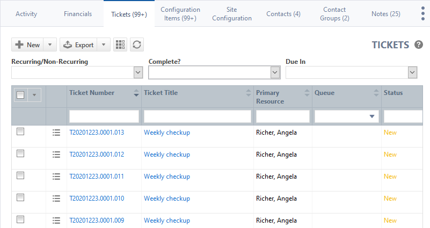This screenshot has height=228, width=430.
Task: Switch to the Financials tab
Action: click(78, 14)
